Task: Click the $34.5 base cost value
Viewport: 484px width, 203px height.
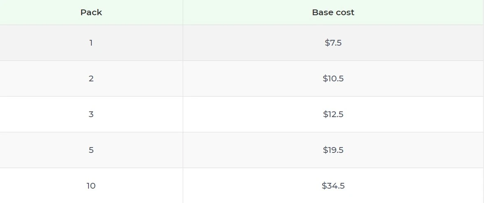Action: pos(333,186)
